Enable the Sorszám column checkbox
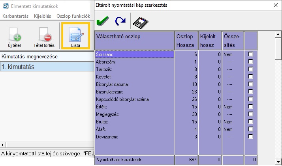The width and height of the screenshot is (282, 166). click(x=250, y=54)
